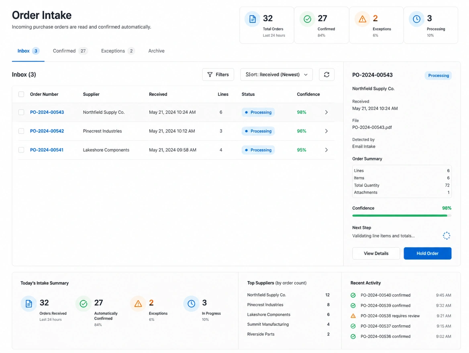Image resolution: width=469 pixels, height=353 pixels.
Task: Click the Filters button
Action: (218, 75)
